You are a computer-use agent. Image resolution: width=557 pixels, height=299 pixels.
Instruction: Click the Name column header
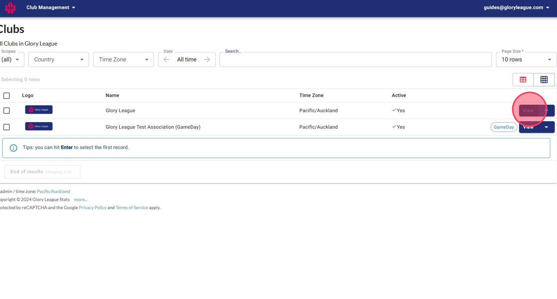coord(112,95)
